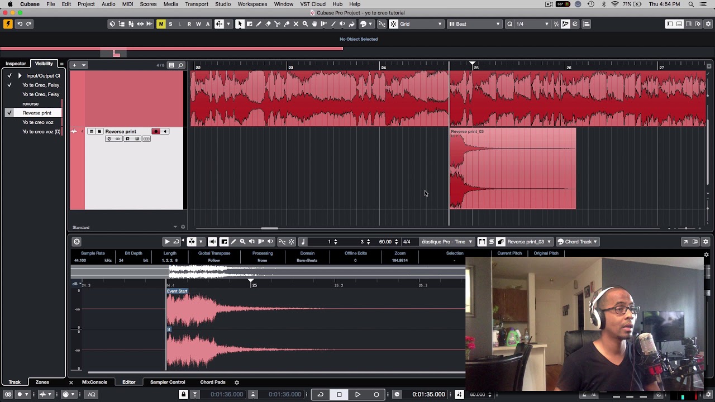Solo the Reverse print track (S button)
The width and height of the screenshot is (715, 402).
99,132
